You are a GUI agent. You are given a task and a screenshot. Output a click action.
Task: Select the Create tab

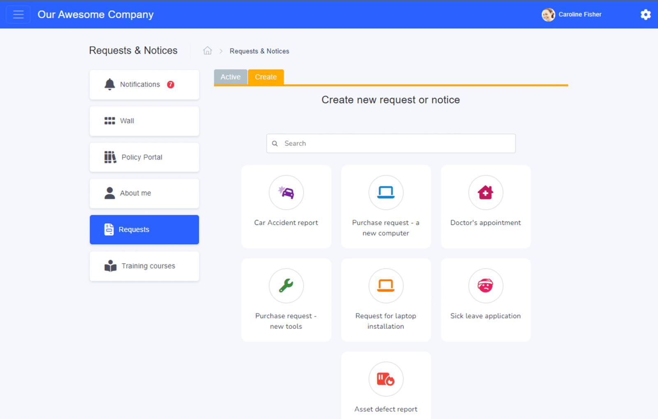coord(266,77)
